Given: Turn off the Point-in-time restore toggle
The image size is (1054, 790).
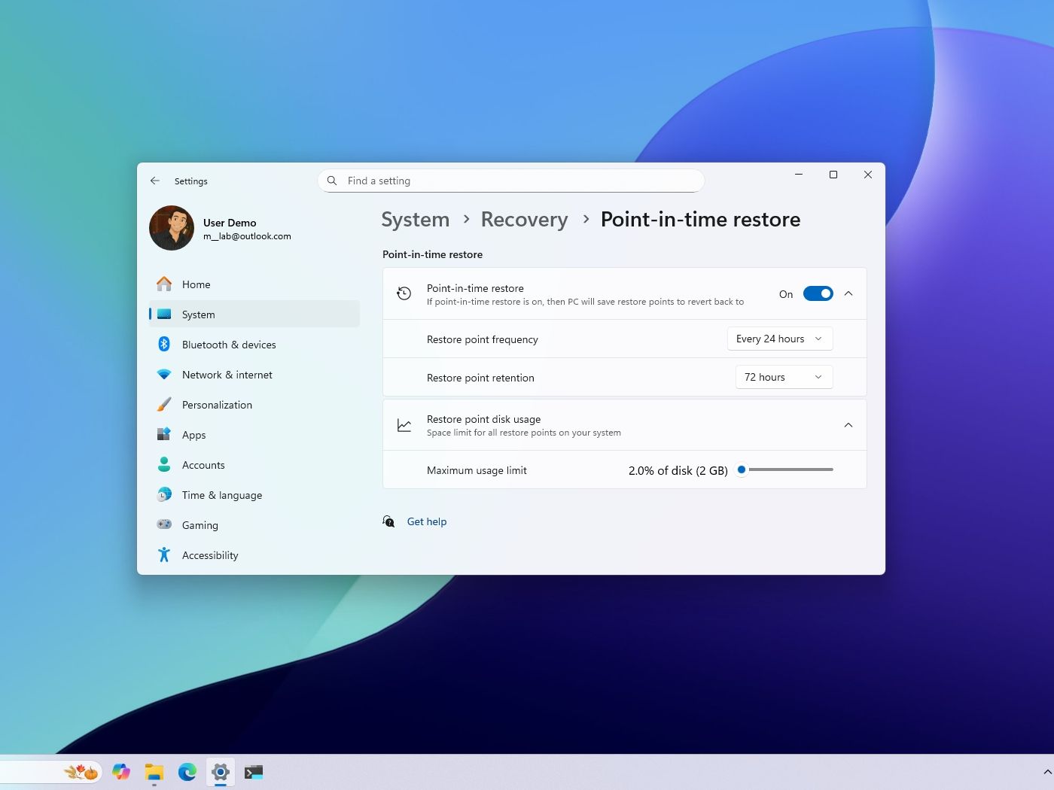Looking at the screenshot, I should click(x=818, y=293).
